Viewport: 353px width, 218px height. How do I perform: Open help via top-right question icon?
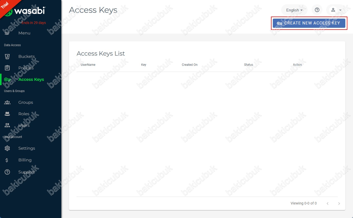click(x=317, y=10)
